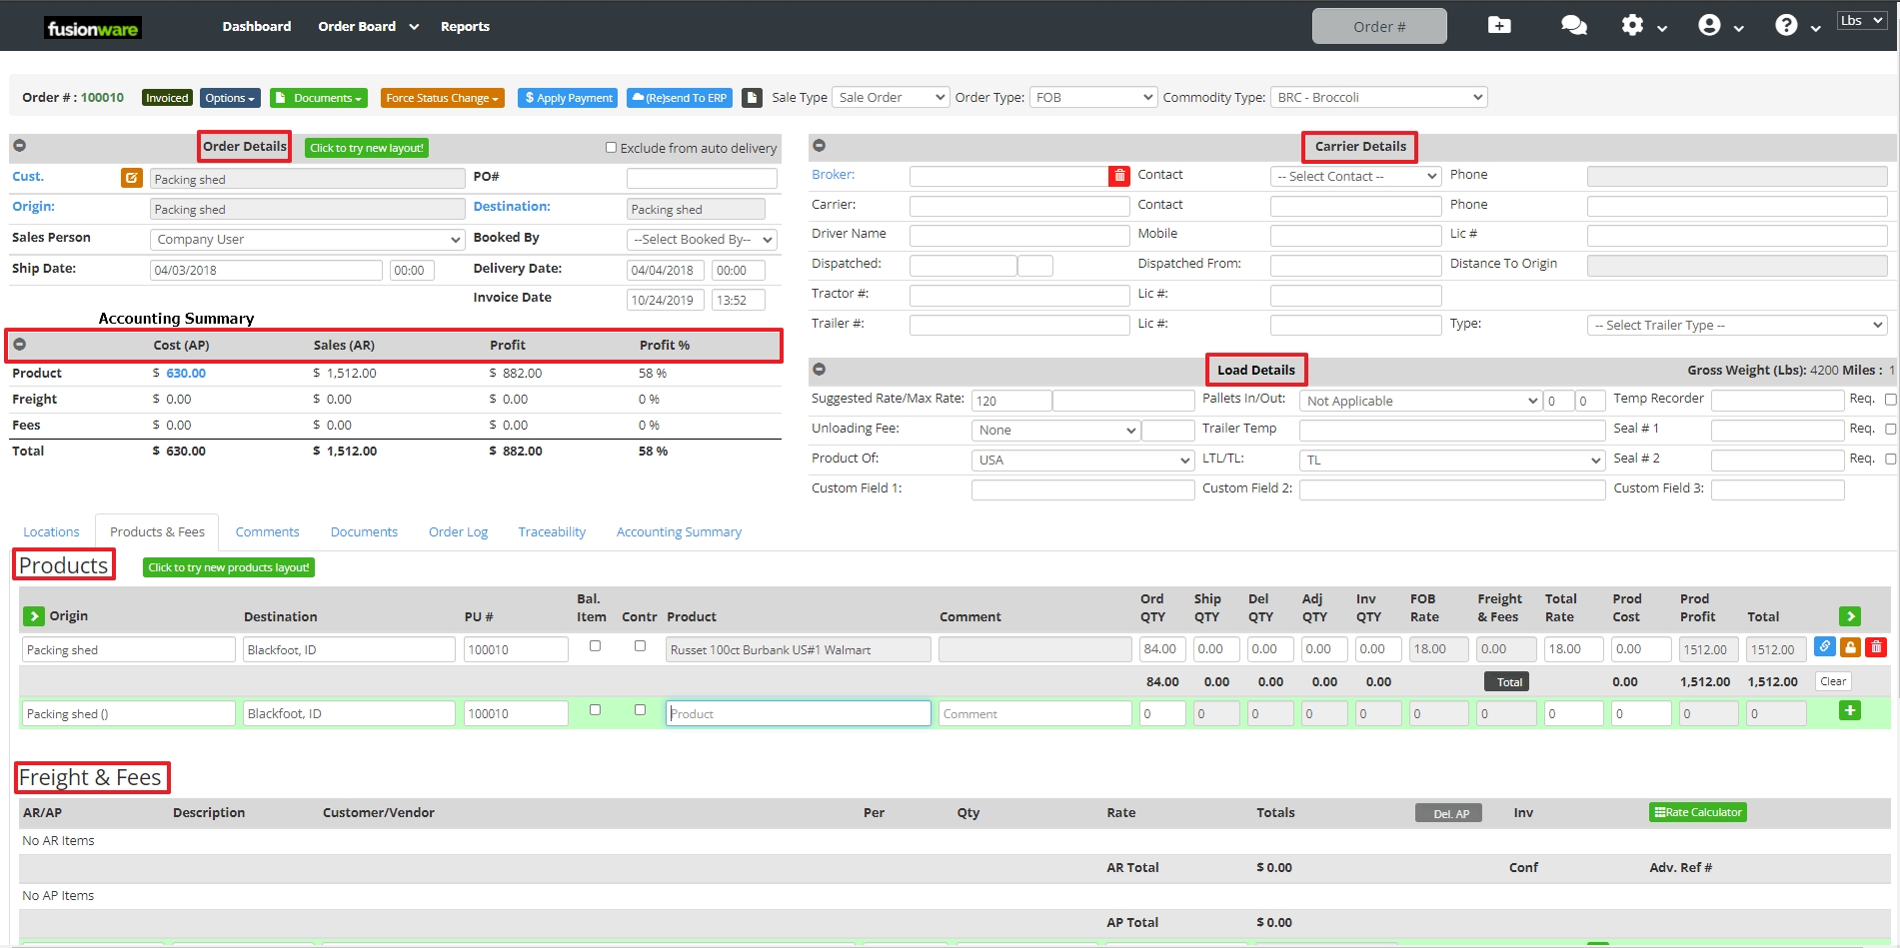Open the Force Status Change dropdown
The image size is (1900, 948).
[442, 98]
